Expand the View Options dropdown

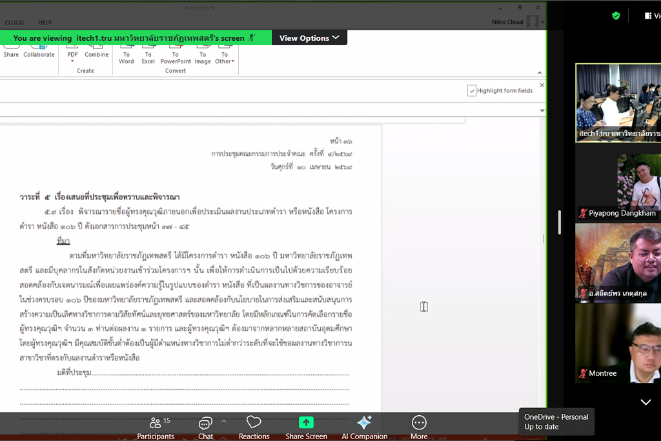point(309,38)
